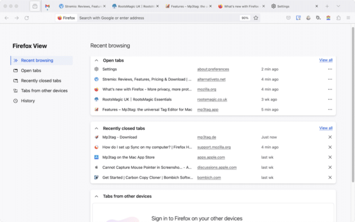This screenshot has width=355, height=222.
Task: Close the Features – Mp3tag browser tab
Action: click(x=211, y=6)
